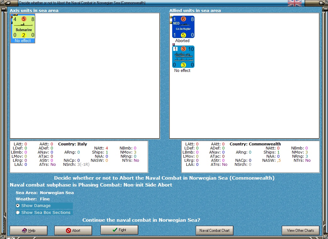Click the British flag icon in title bar
Screen dimensions: 328x239
[x=294, y=3]
